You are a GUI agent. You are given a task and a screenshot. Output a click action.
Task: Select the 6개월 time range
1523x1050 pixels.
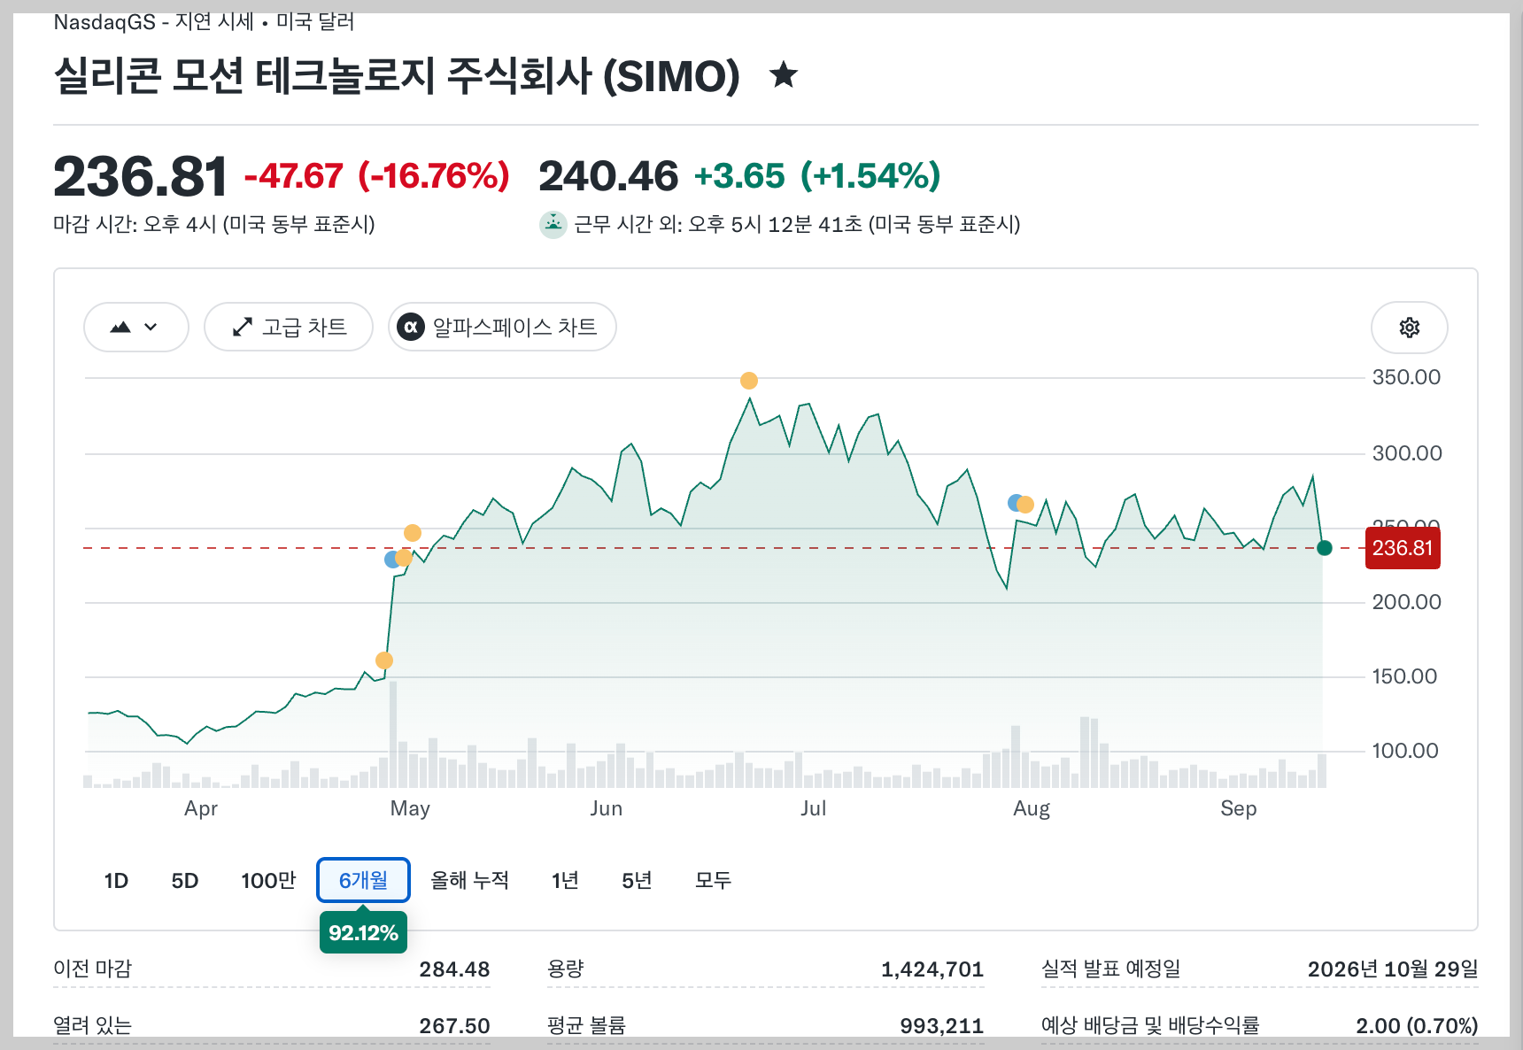click(x=363, y=880)
